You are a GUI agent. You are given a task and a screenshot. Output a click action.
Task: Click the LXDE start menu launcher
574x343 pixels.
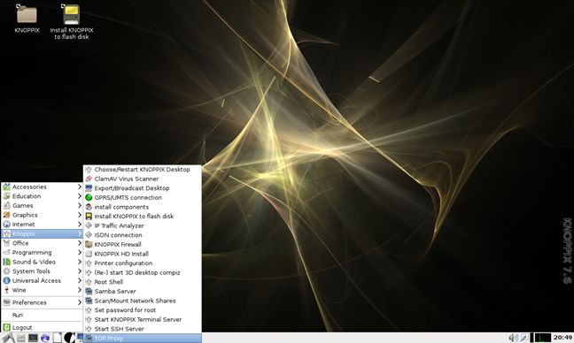(8, 338)
